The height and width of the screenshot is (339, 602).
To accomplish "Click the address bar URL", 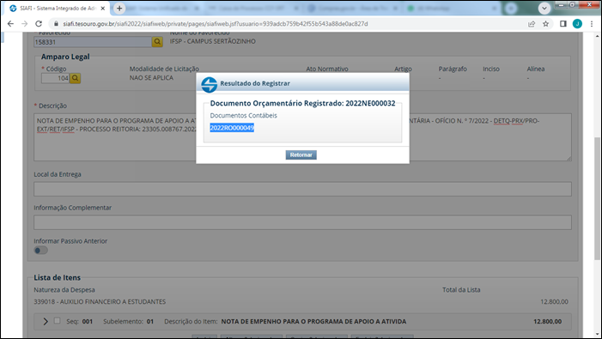I will point(216,24).
